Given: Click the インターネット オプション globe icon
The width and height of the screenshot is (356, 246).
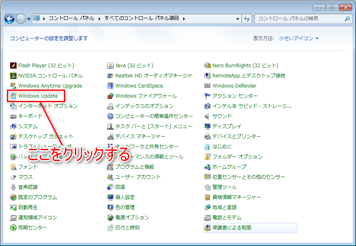Looking at the screenshot, I should [x=13, y=106].
